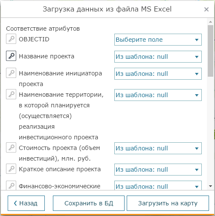Click key icon for Краткое описание проекта
This screenshot has height=216, width=215.
pyautogui.click(x=11, y=169)
